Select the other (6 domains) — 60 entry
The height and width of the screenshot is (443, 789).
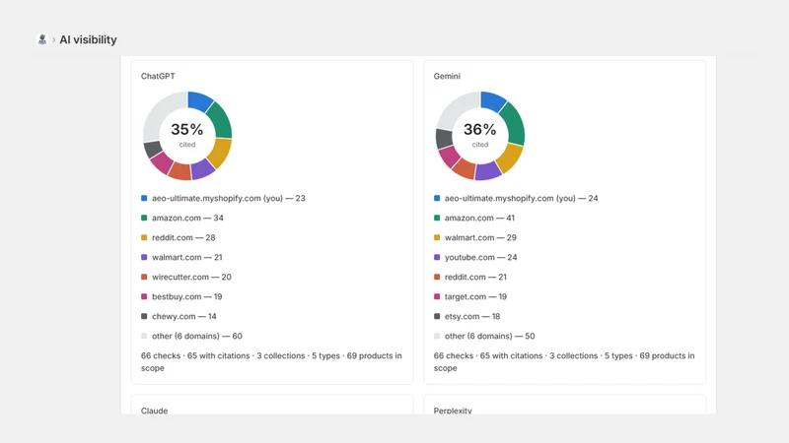pyautogui.click(x=197, y=336)
